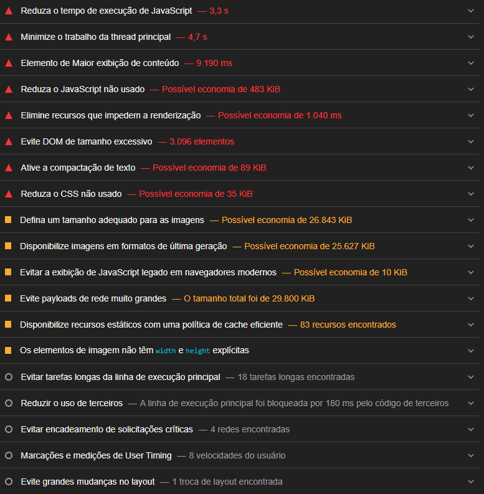Expand the chevron on 'Disponibilize imagens em formatos de última geração'
484x494 pixels.
coord(471,246)
